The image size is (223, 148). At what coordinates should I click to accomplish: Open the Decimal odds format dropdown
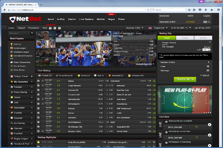point(135,28)
